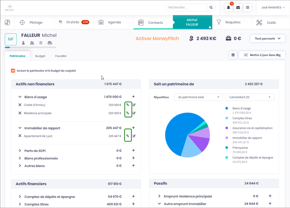Delete the Appartement de Lyon entry
This screenshot has width=290, height=208.
[20, 136]
